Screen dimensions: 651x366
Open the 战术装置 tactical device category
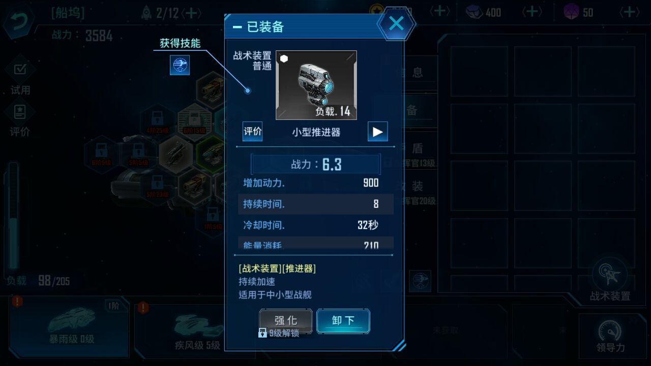coord(610,280)
